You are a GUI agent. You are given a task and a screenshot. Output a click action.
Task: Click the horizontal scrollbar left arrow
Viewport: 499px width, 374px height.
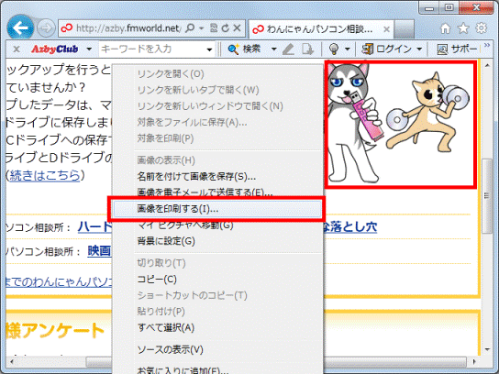[11, 362]
